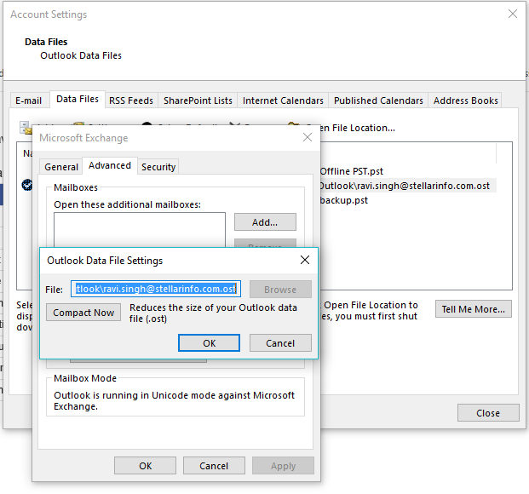Select the Offline PST.pst data file

pos(352,171)
